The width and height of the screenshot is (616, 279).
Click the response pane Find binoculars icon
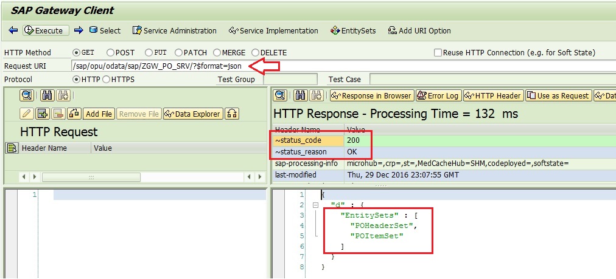click(301, 95)
